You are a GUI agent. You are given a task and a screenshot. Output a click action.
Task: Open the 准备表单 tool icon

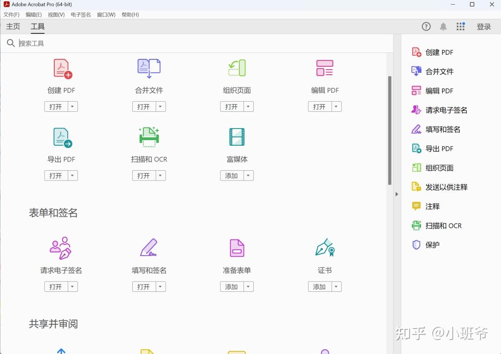(237, 248)
